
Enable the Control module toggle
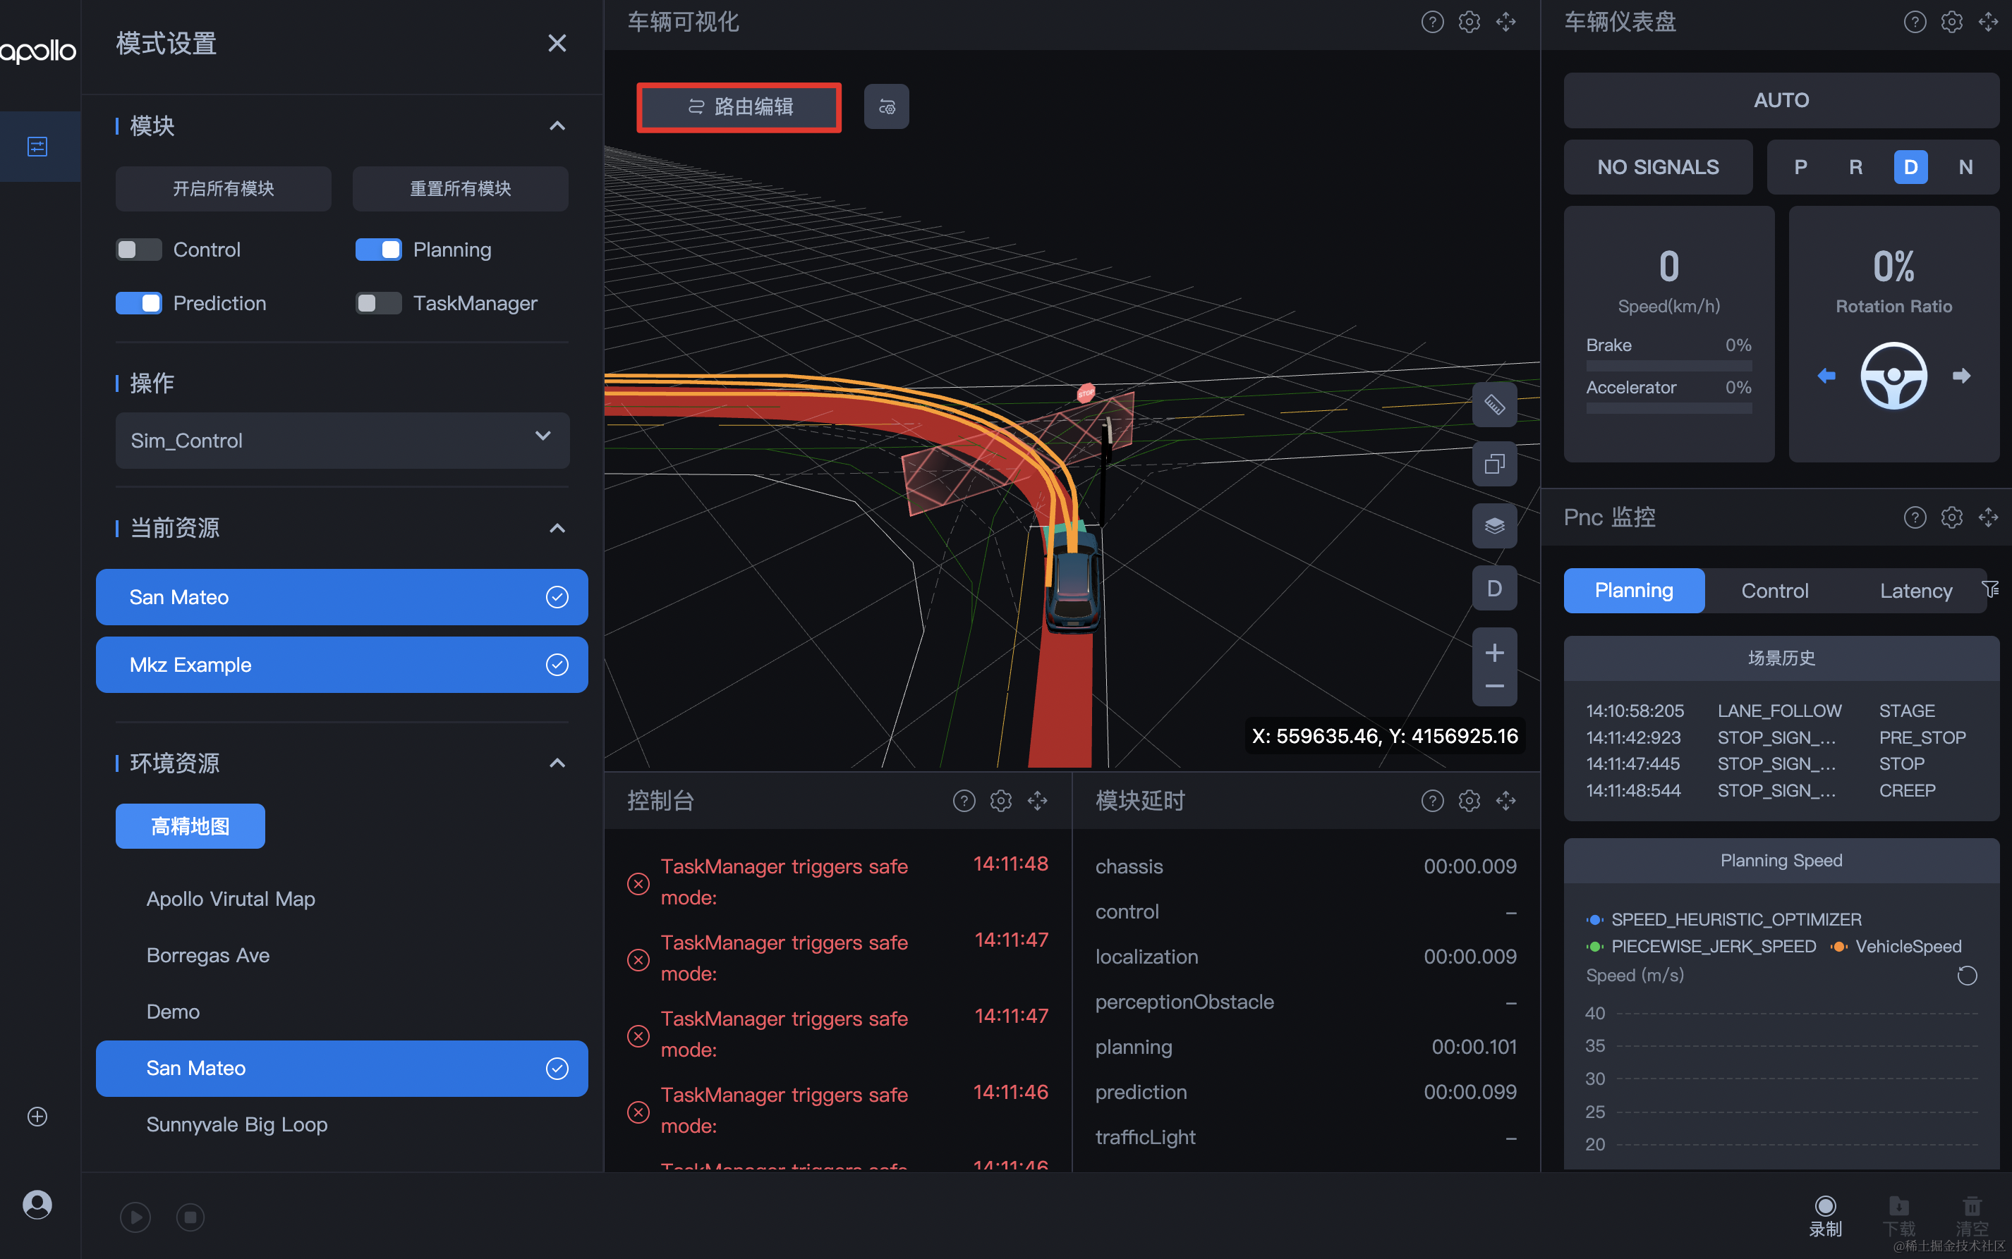click(138, 250)
